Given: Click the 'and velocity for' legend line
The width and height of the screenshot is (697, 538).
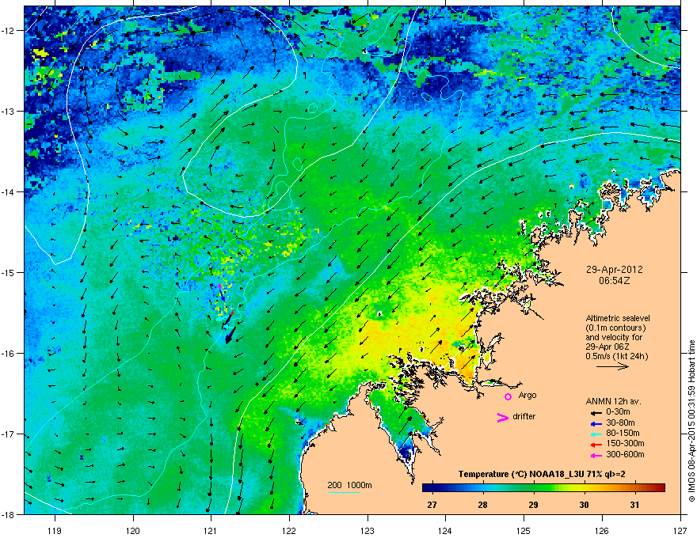Looking at the screenshot, I should point(614,337).
